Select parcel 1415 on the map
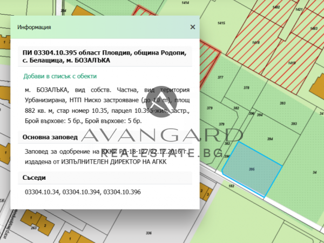This screenshot has height=243, width=324. point(221,23)
